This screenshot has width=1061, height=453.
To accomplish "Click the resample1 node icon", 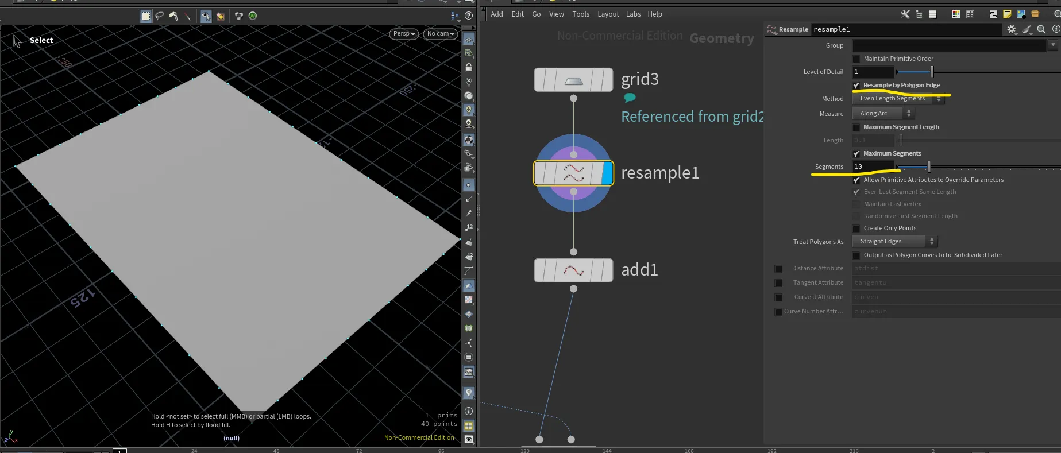I will [573, 173].
